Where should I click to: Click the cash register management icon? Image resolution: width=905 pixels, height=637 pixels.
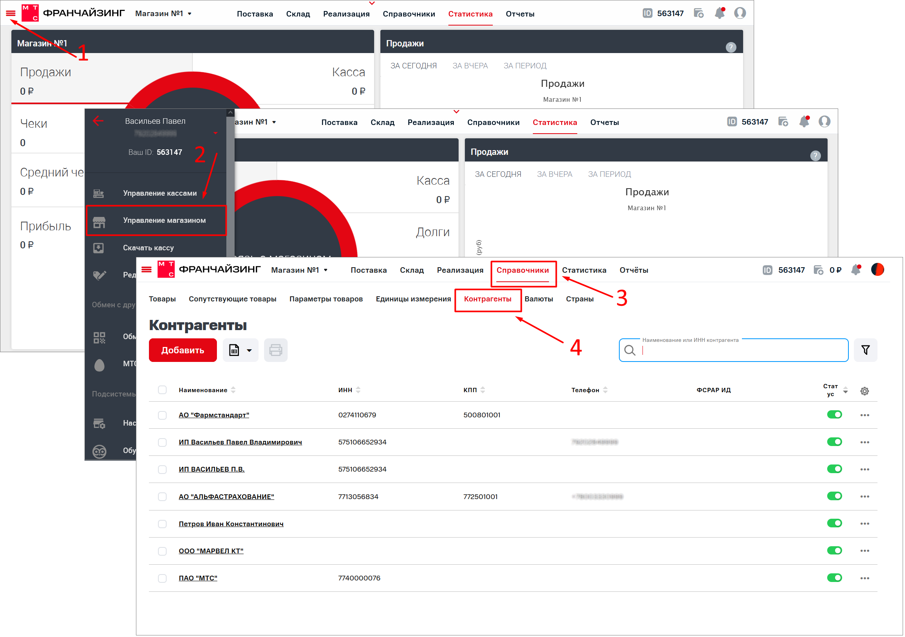102,193
